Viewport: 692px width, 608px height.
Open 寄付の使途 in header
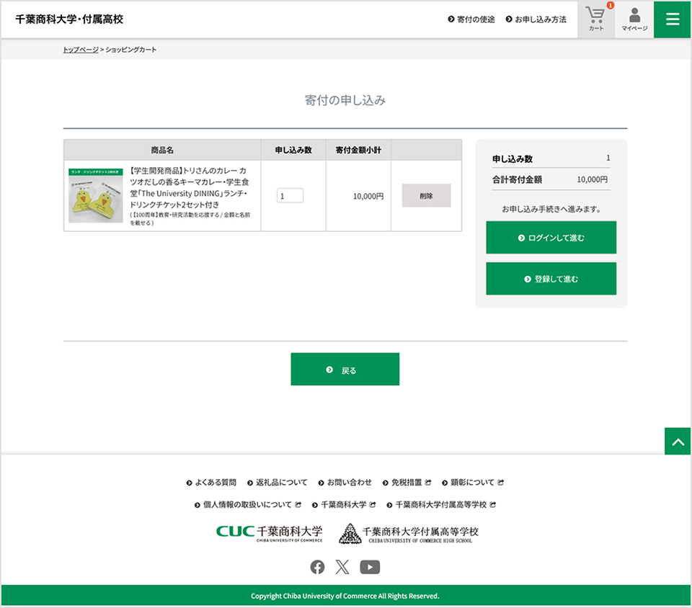(x=471, y=19)
